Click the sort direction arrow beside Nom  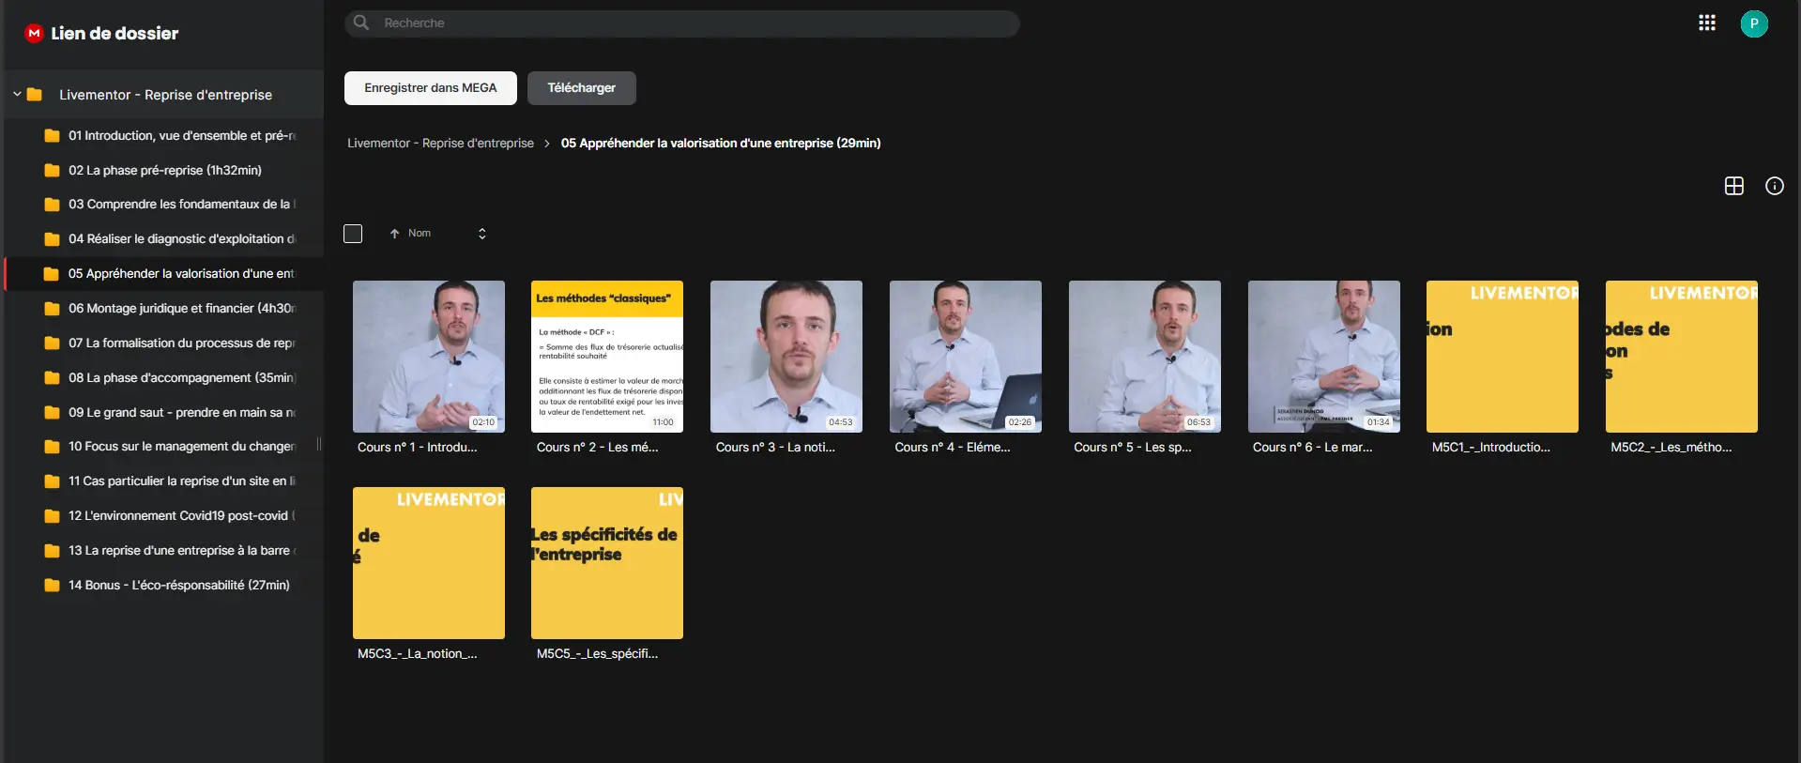click(395, 234)
